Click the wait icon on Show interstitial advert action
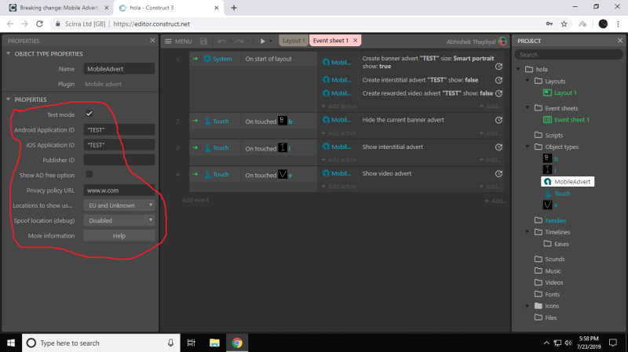The width and height of the screenshot is (628, 352). point(498,147)
